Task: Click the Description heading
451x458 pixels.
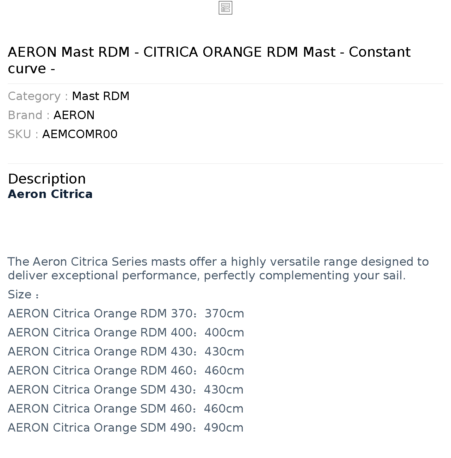Action: pyautogui.click(x=47, y=179)
